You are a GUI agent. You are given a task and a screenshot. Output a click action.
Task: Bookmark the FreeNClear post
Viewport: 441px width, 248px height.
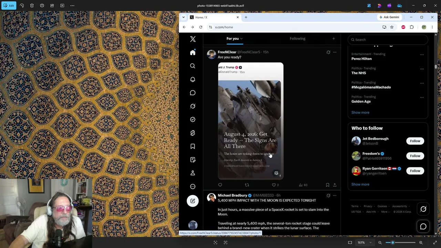pyautogui.click(x=327, y=185)
